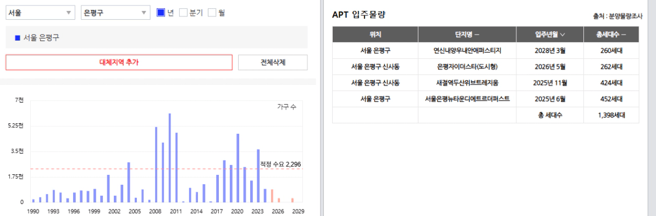Image resolution: width=656 pixels, height=216 pixels.
Task: Click the chart bar for 2020
Action: point(238,168)
